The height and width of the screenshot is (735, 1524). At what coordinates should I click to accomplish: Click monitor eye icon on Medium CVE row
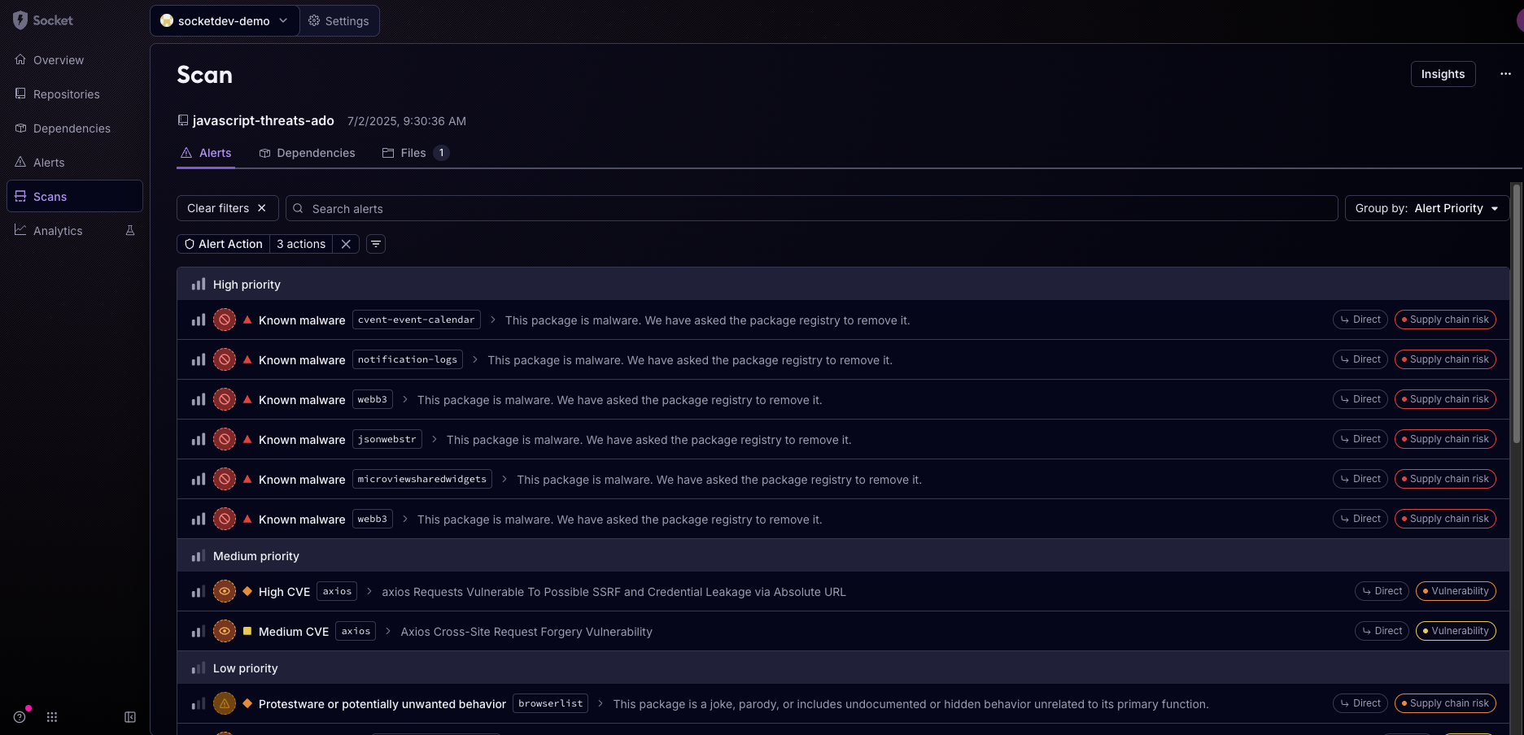[x=225, y=632]
